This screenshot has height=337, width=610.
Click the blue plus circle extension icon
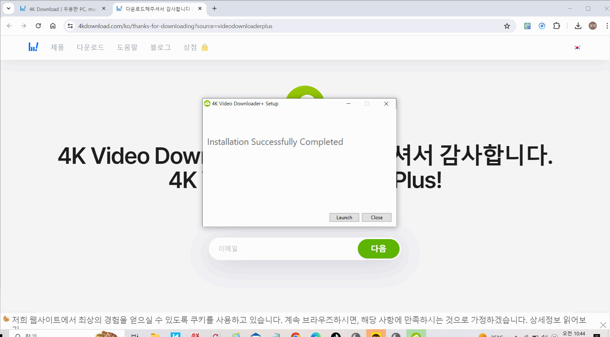(542, 26)
